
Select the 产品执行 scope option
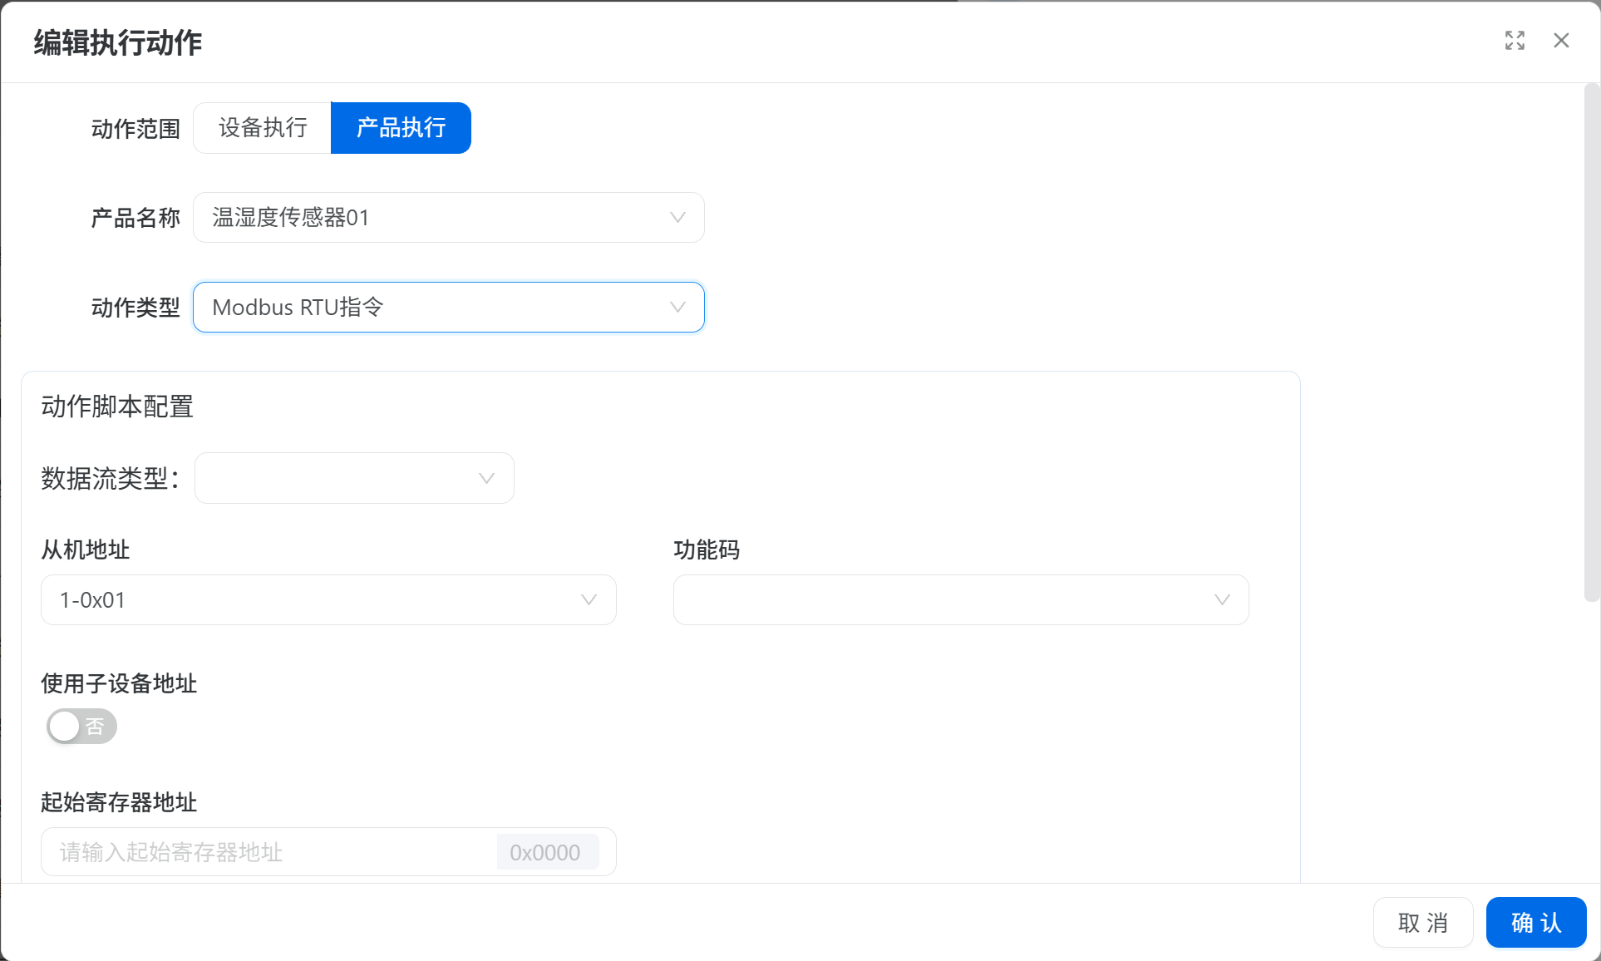(401, 128)
